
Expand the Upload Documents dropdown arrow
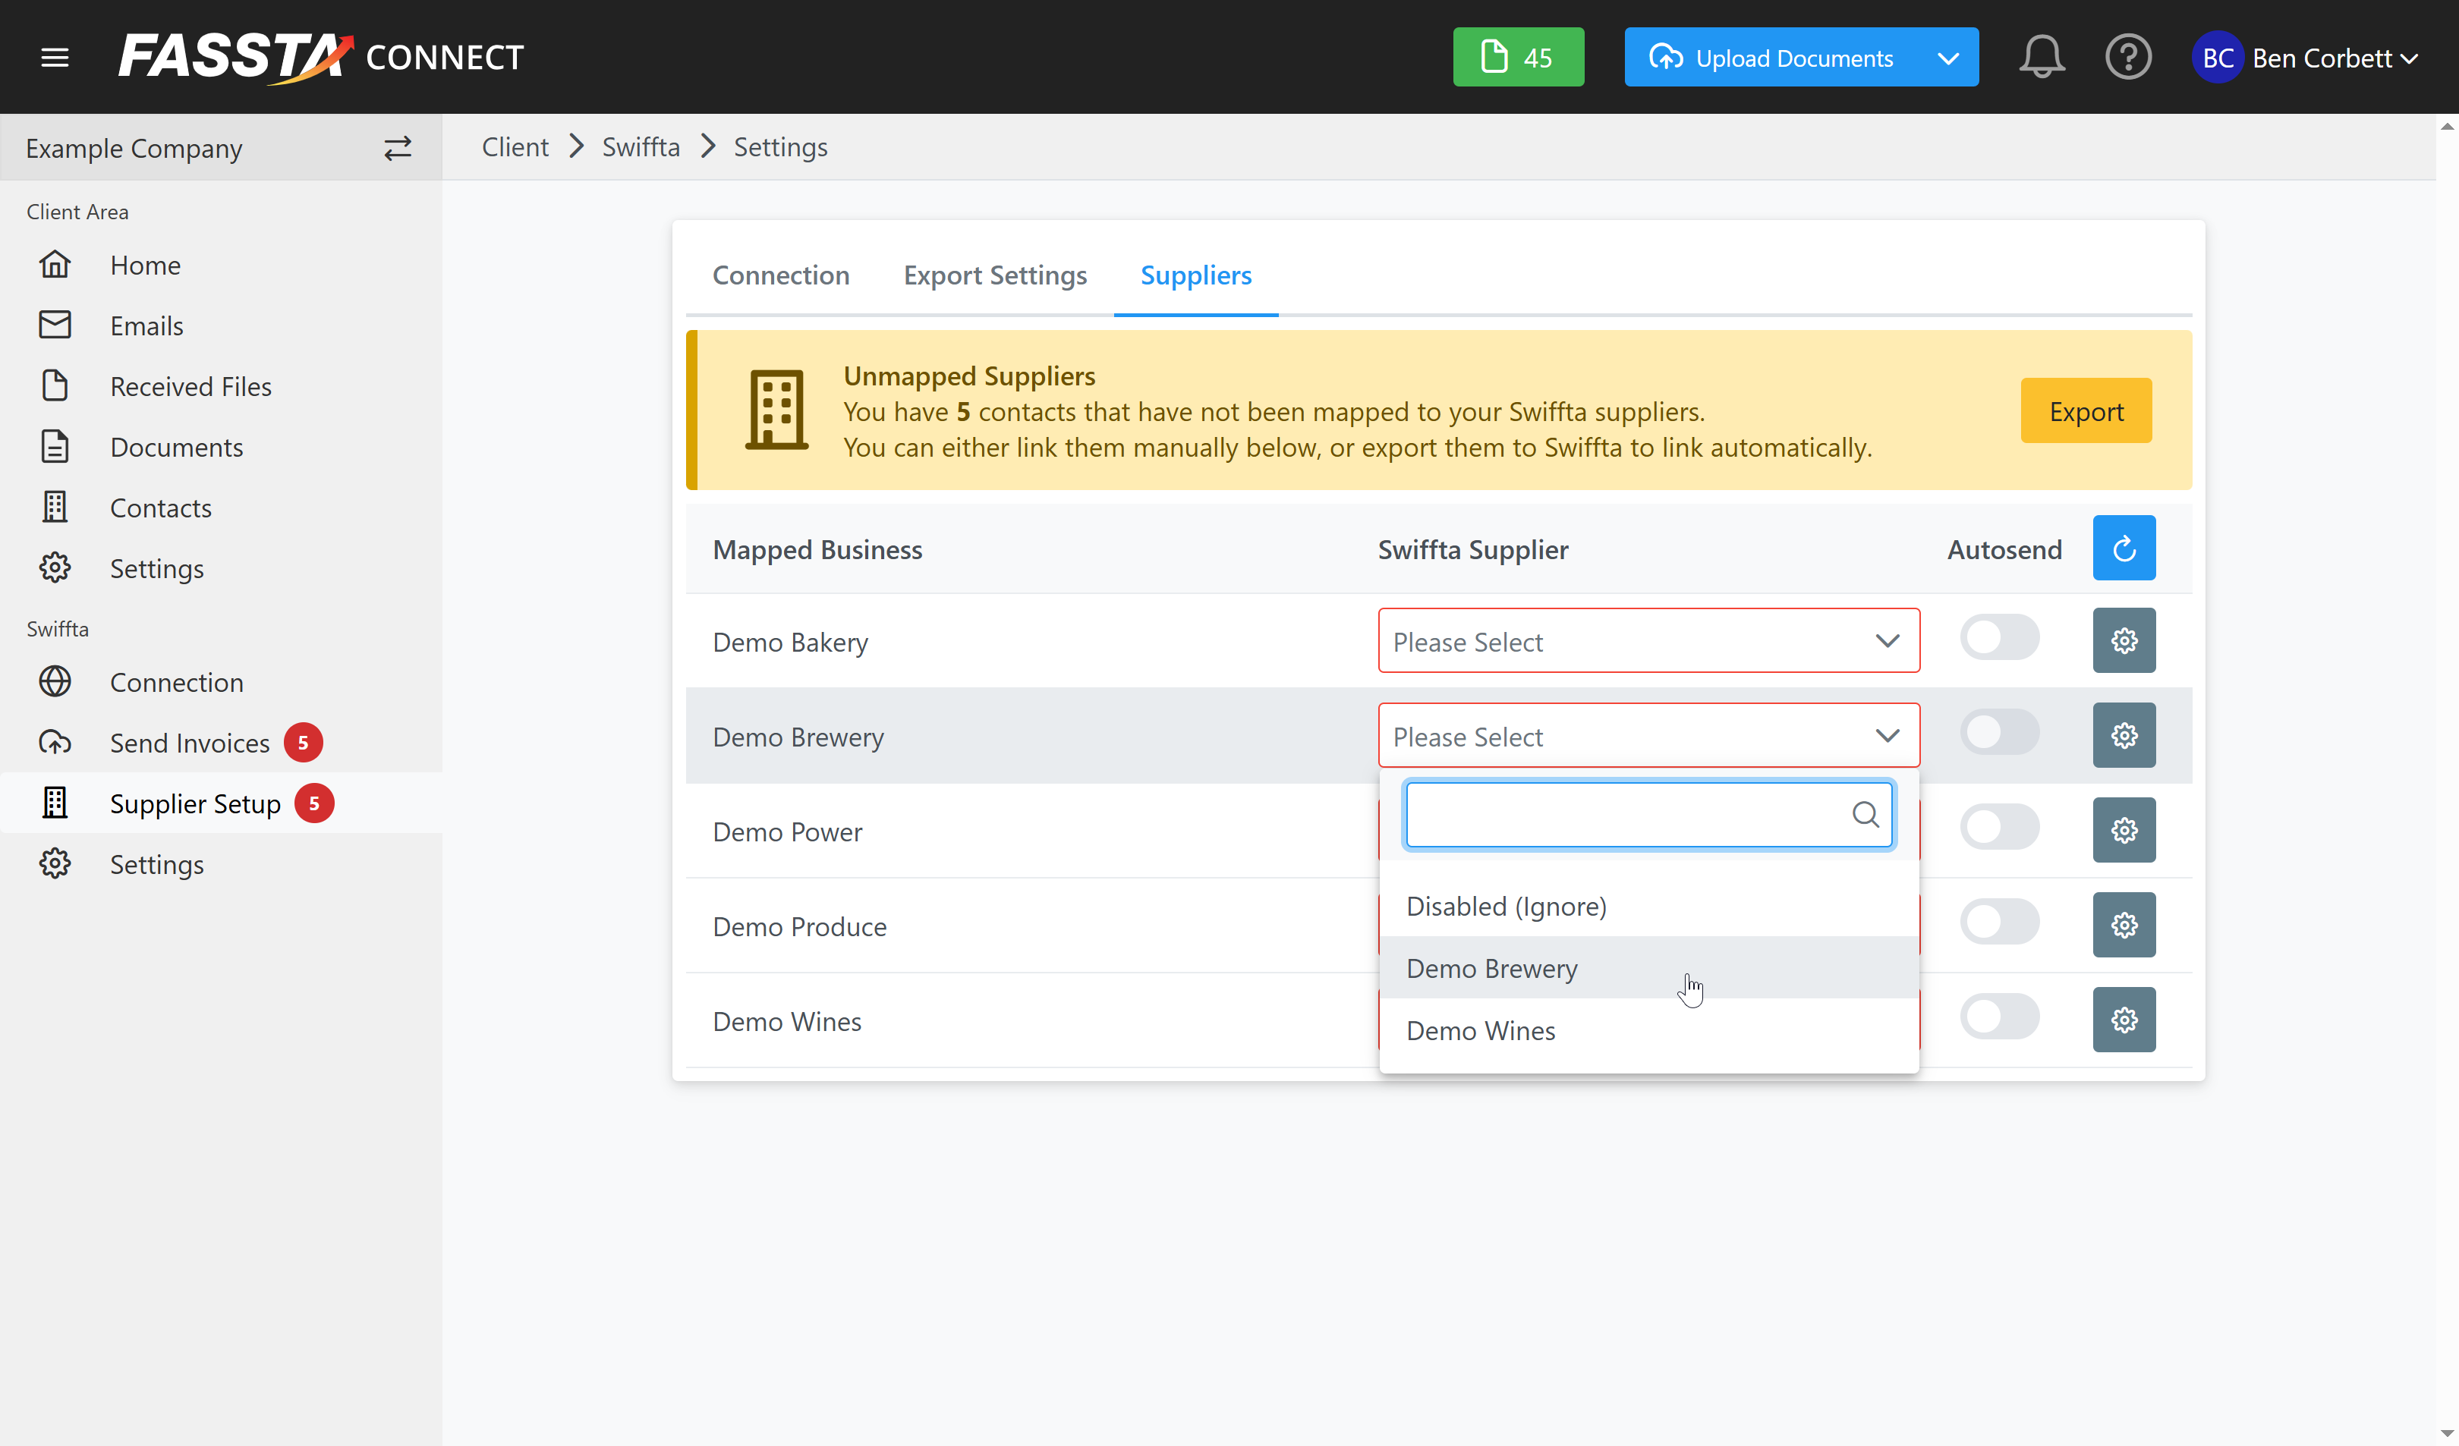[1947, 58]
